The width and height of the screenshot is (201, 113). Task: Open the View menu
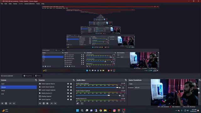[x=10, y=4]
